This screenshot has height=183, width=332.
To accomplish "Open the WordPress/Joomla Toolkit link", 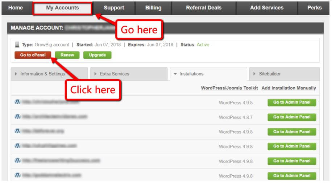I will click(229, 88).
